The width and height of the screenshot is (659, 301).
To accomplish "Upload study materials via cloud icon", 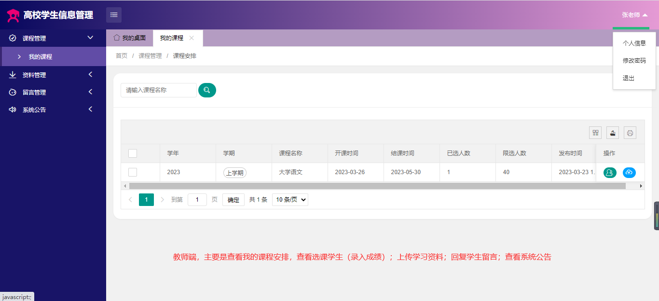I will coord(629,173).
